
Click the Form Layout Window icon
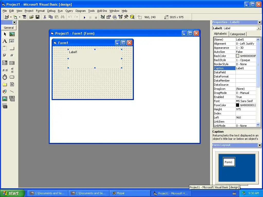coord(115,17)
